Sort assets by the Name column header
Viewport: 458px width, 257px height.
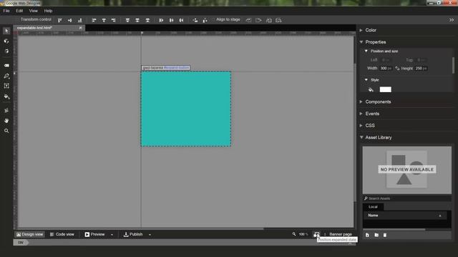(405, 216)
